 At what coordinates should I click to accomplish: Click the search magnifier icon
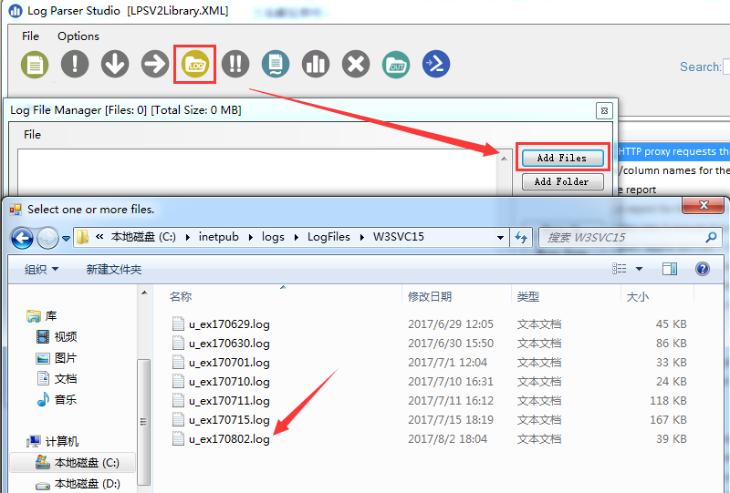pos(711,238)
